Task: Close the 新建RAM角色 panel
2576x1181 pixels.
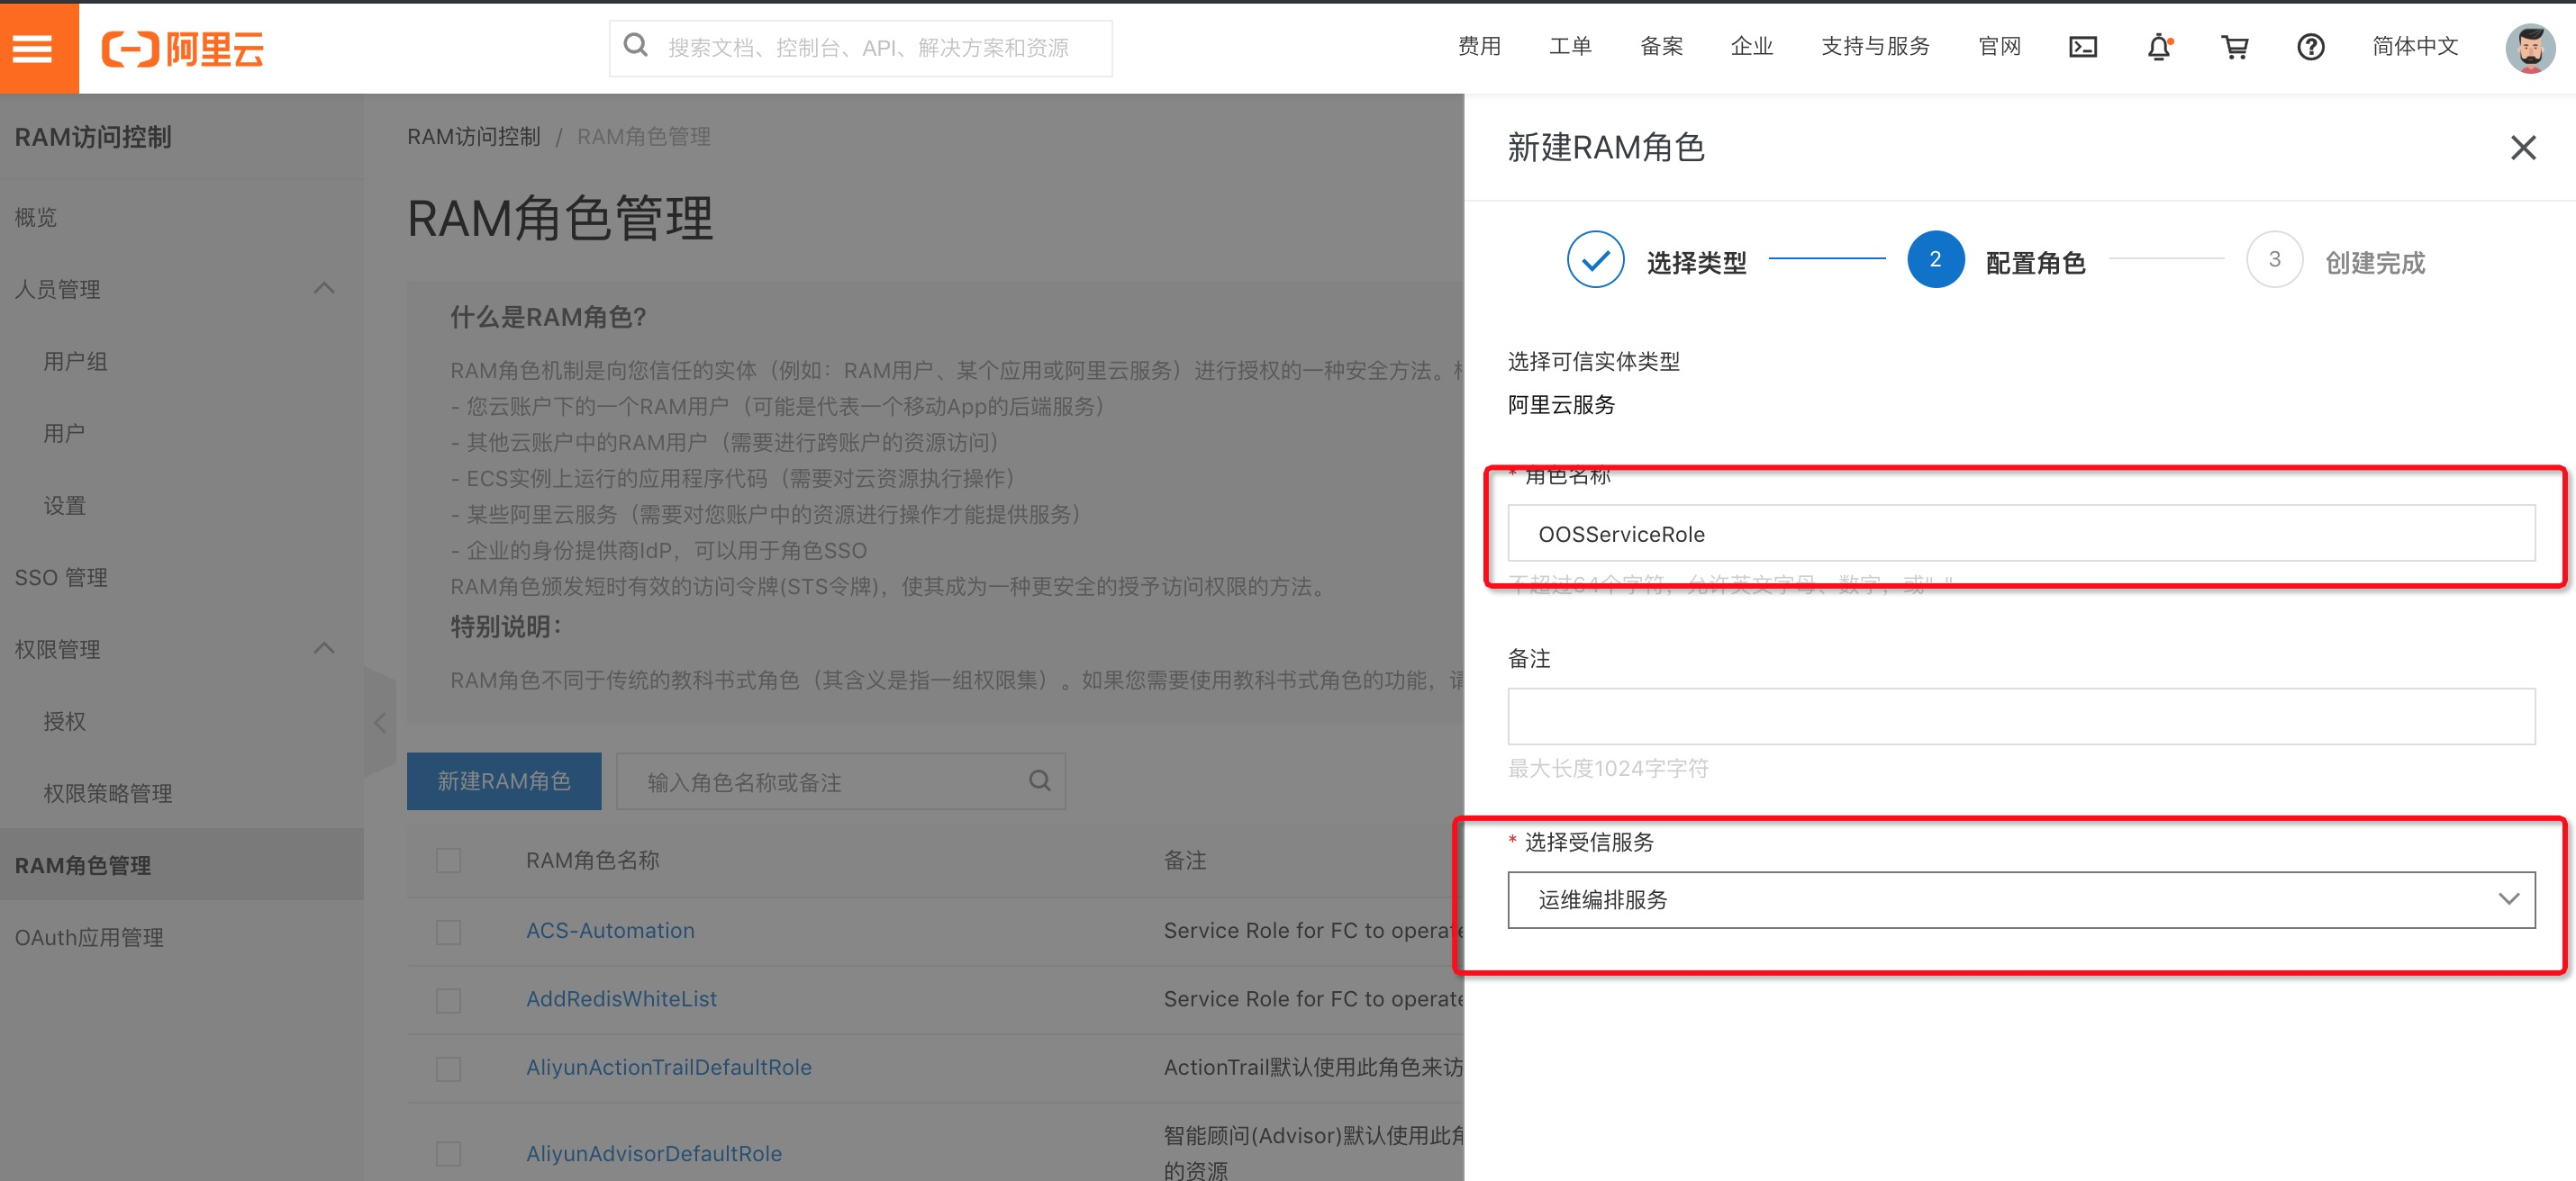Action: [x=2523, y=148]
